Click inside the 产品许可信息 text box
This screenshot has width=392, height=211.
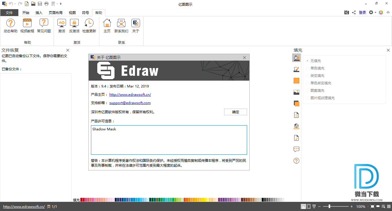click(x=169, y=140)
